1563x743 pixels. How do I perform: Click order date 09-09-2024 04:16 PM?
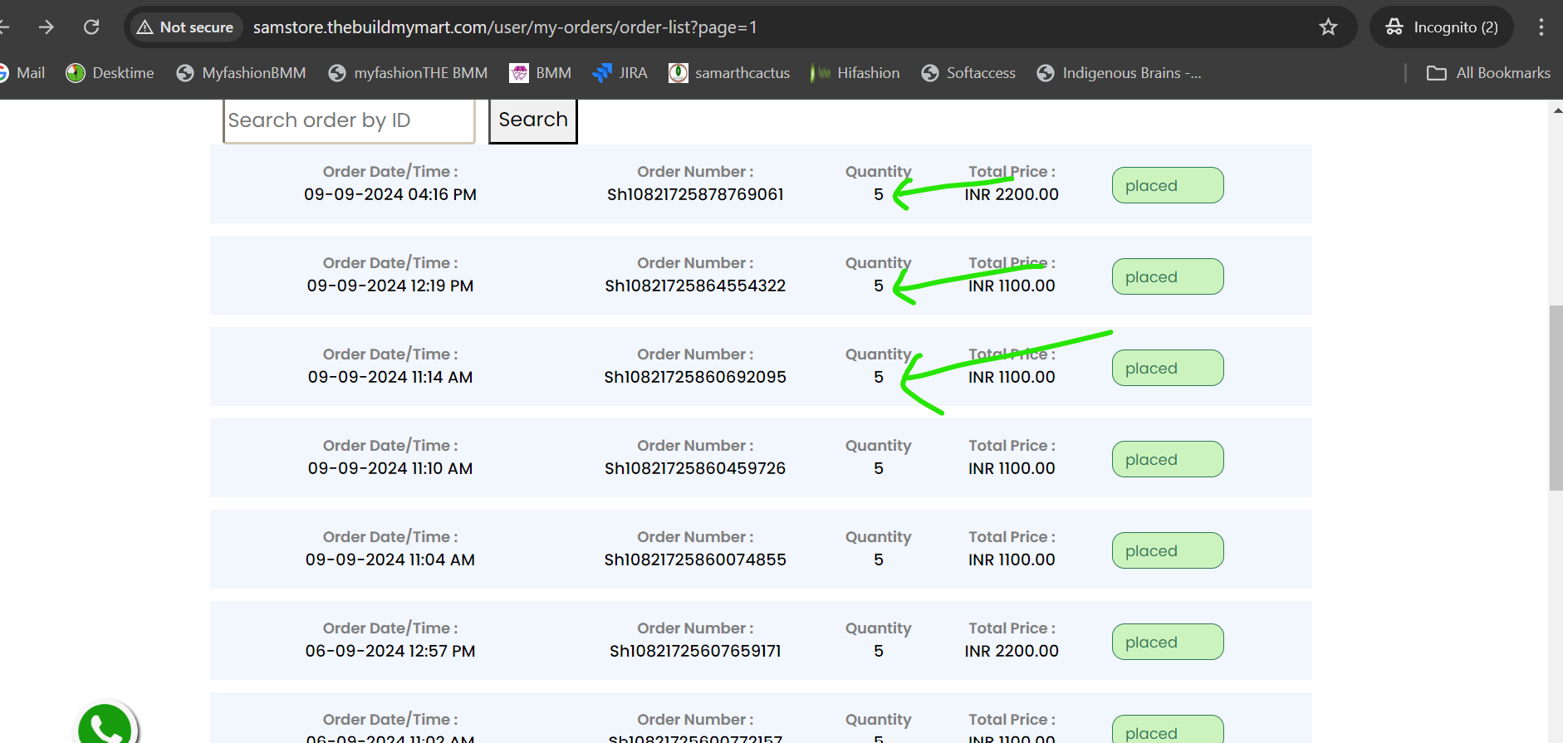coord(390,194)
